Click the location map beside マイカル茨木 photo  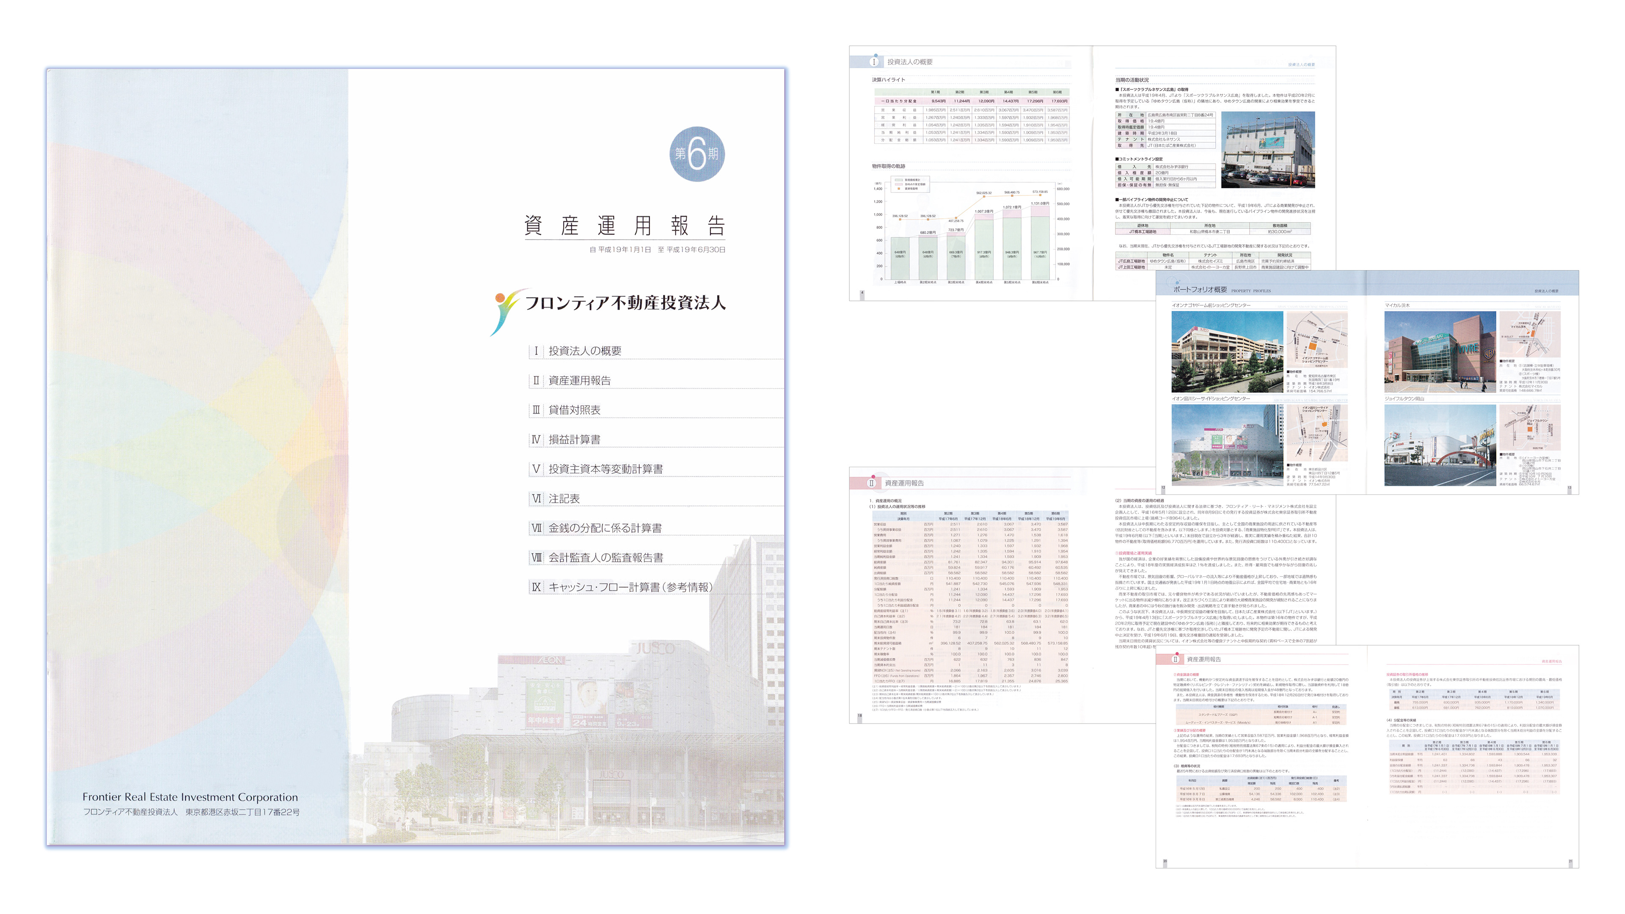(1530, 335)
